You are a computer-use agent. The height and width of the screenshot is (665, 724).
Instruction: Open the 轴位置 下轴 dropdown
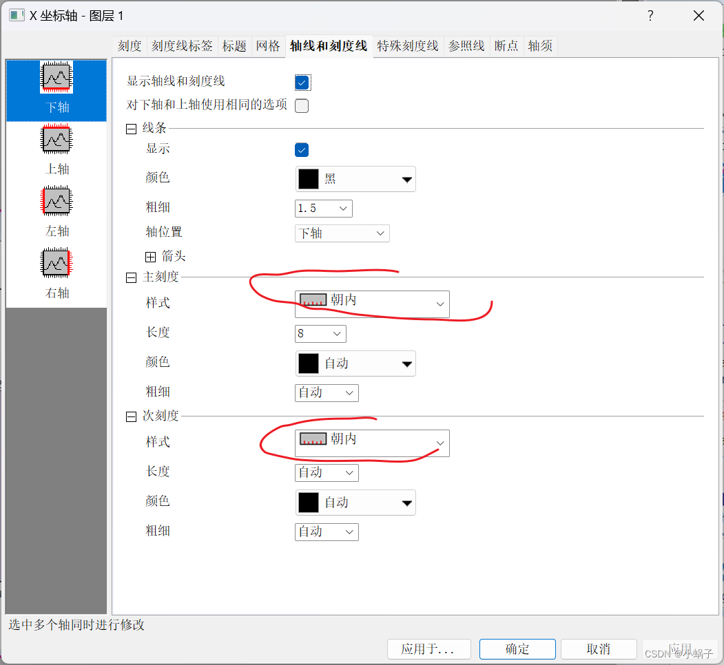coord(342,233)
